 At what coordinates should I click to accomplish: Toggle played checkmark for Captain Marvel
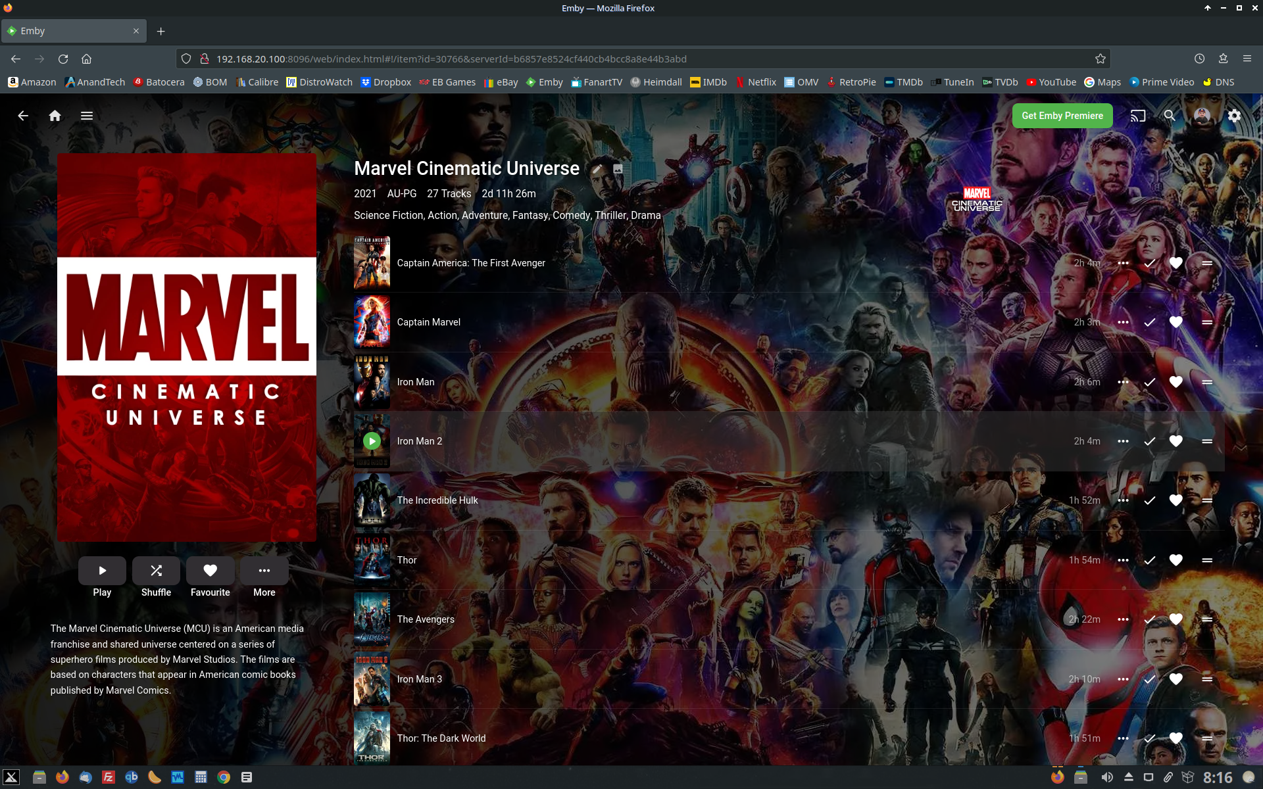pos(1150,322)
